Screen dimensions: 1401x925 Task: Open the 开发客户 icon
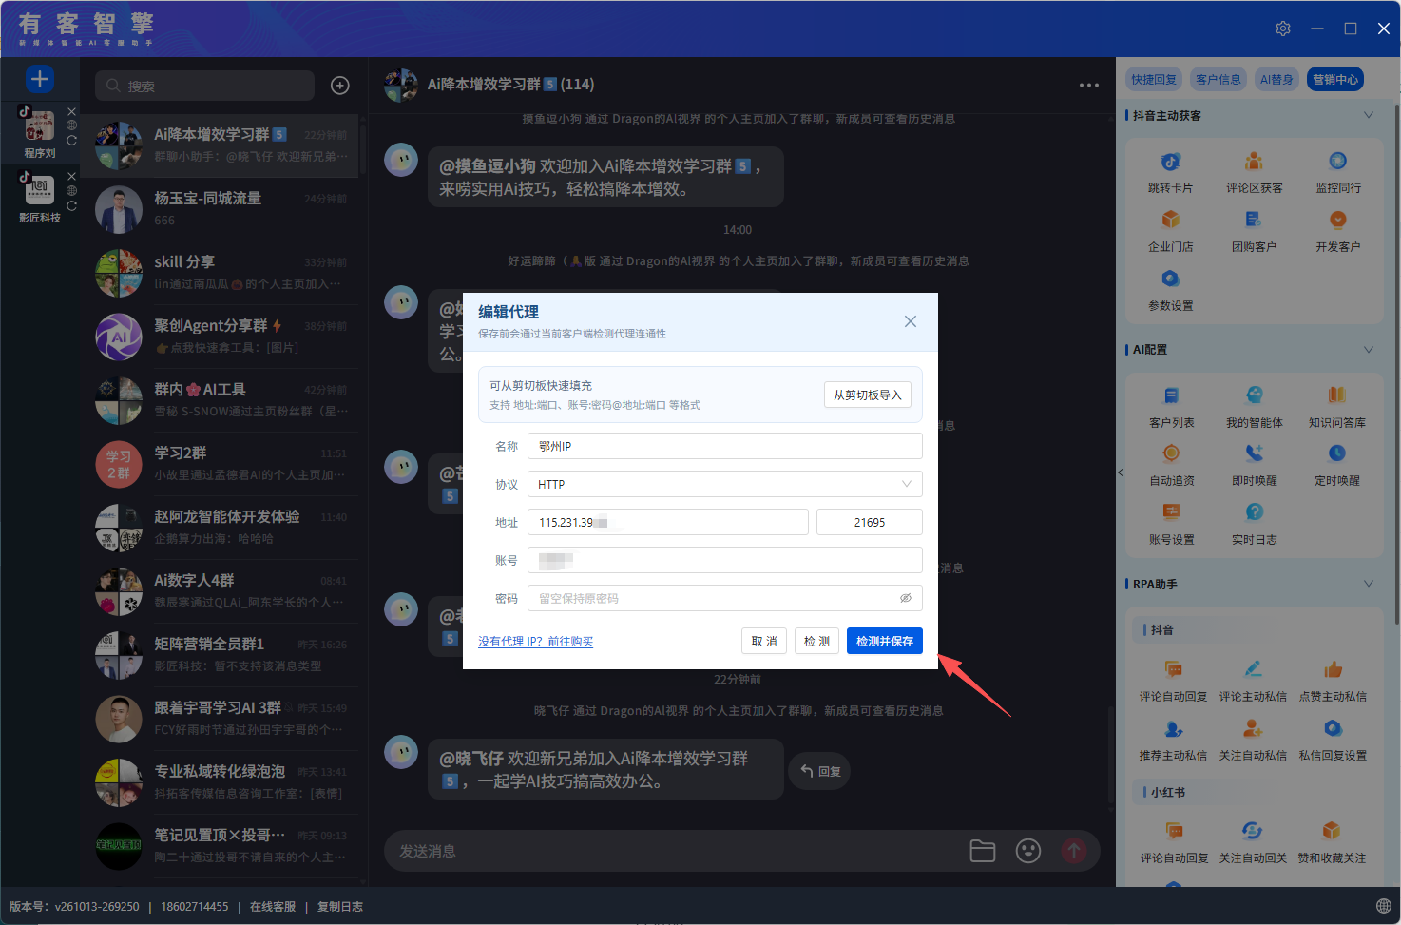(x=1337, y=221)
